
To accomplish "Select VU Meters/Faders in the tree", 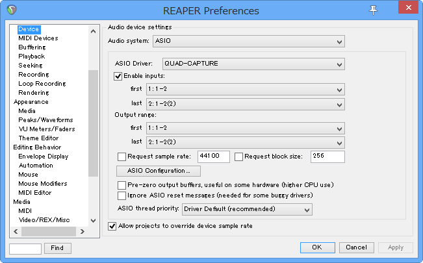I will click(x=47, y=129).
